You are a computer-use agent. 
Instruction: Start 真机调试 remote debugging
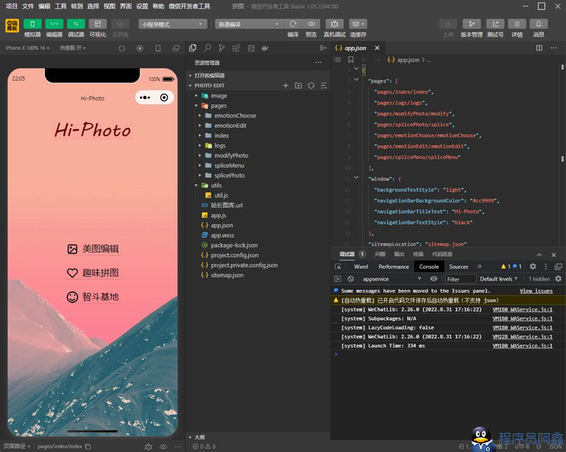(x=335, y=24)
